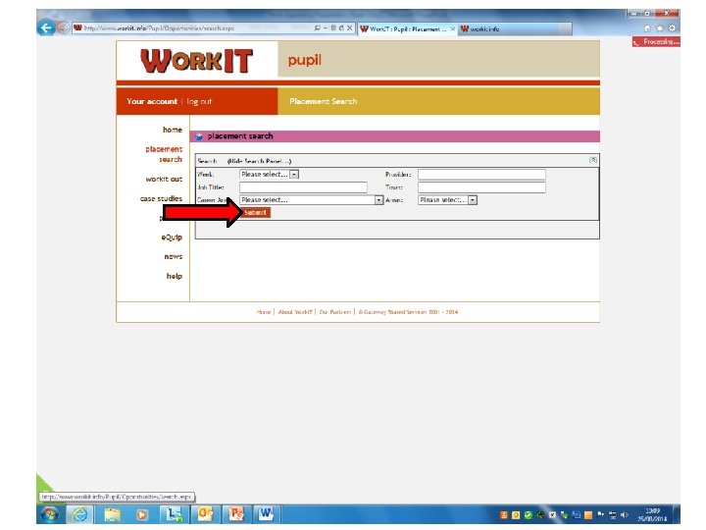Collapse search panel with corner icon
Screen dimensions: 706x530
tap(593, 160)
